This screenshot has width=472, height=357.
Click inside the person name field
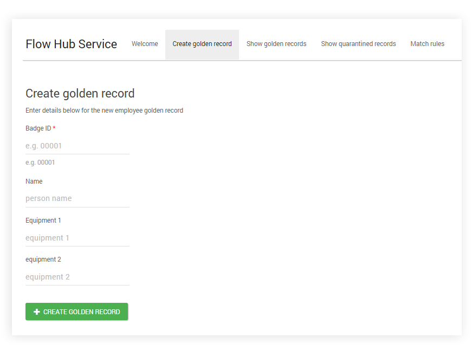pos(77,198)
